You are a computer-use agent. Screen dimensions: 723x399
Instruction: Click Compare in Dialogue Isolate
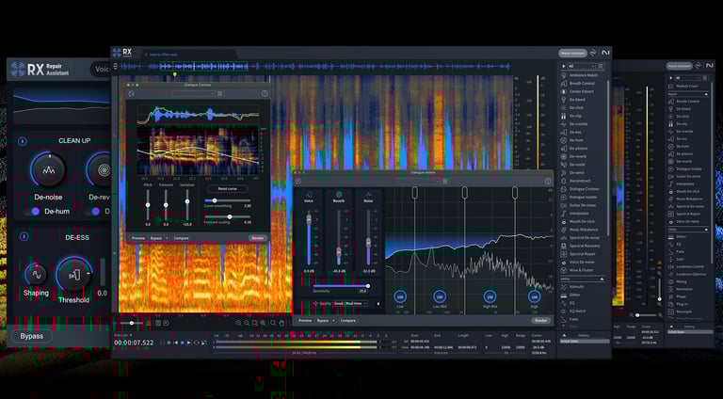(x=348, y=320)
